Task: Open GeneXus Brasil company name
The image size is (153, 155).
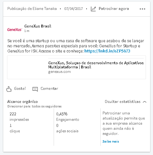Action: [x=38, y=26]
